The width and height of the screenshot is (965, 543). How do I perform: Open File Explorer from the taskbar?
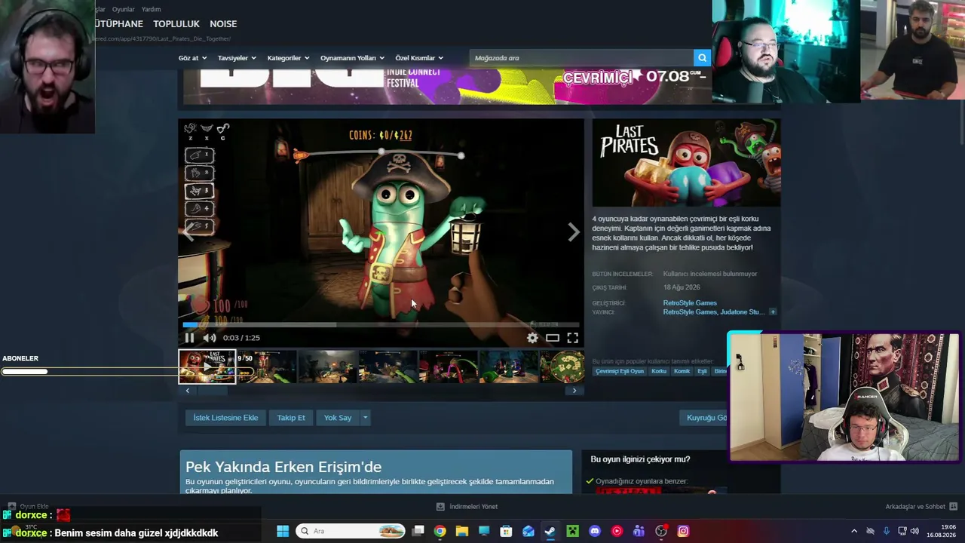[462, 531]
